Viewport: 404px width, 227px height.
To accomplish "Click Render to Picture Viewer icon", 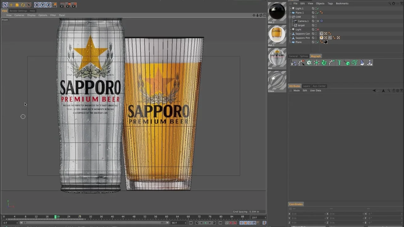I will click(68, 5).
